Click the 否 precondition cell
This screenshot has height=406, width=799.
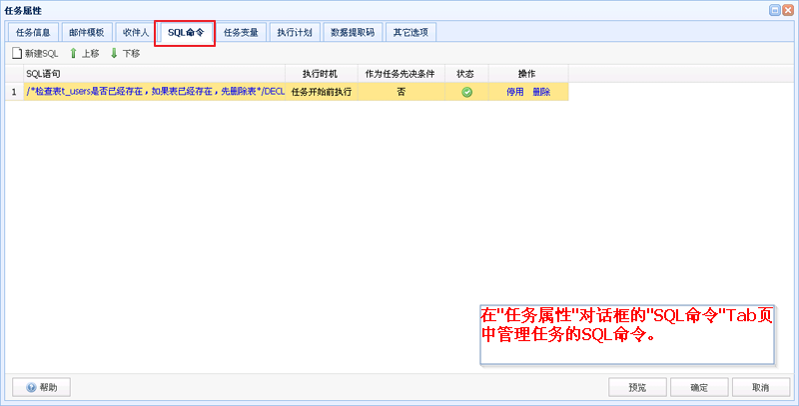401,92
